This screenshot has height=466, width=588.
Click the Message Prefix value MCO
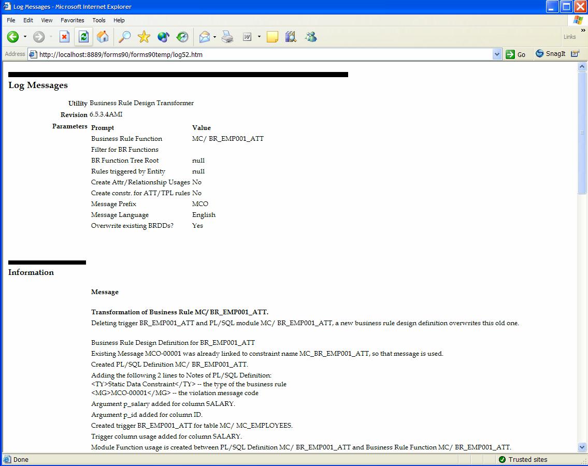pos(200,204)
